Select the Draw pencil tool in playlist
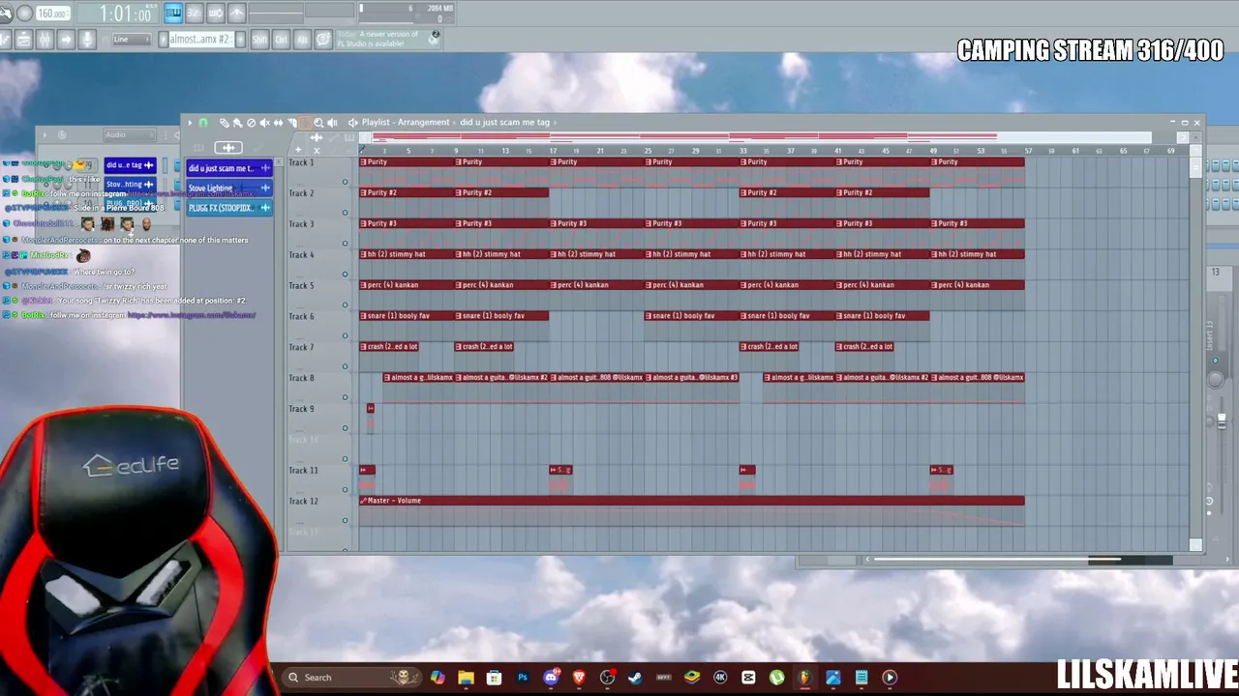This screenshot has height=696, width=1239. [225, 123]
